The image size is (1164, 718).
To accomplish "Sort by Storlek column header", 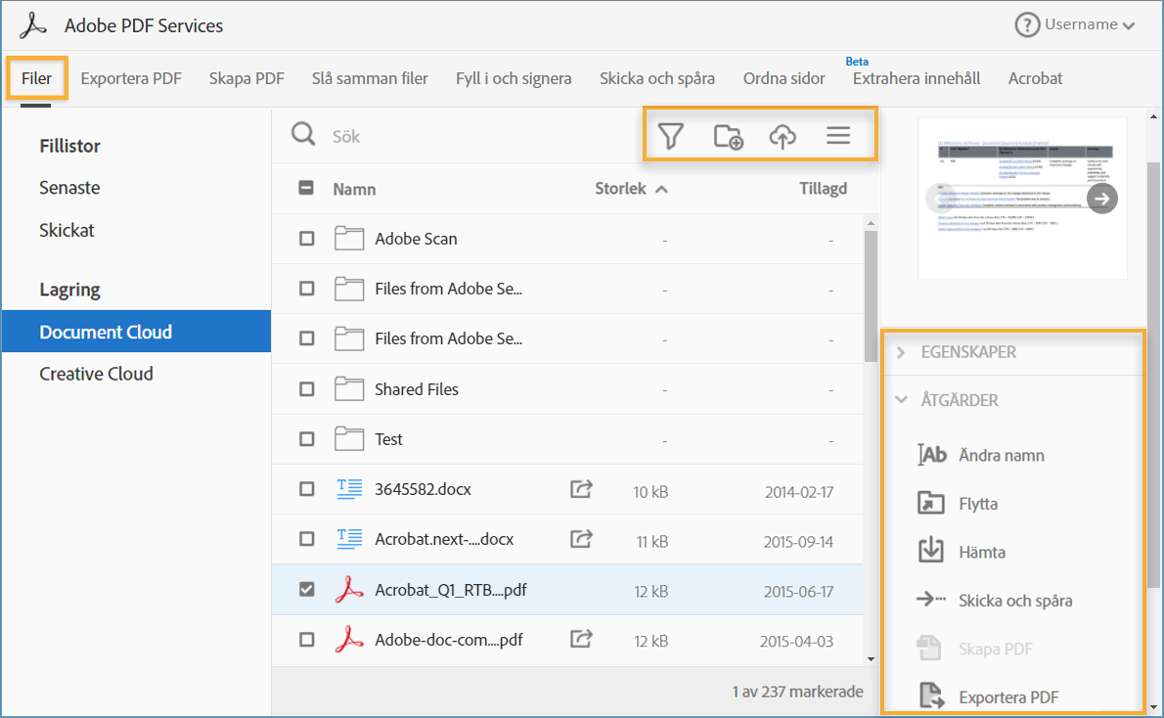I will pyautogui.click(x=631, y=189).
